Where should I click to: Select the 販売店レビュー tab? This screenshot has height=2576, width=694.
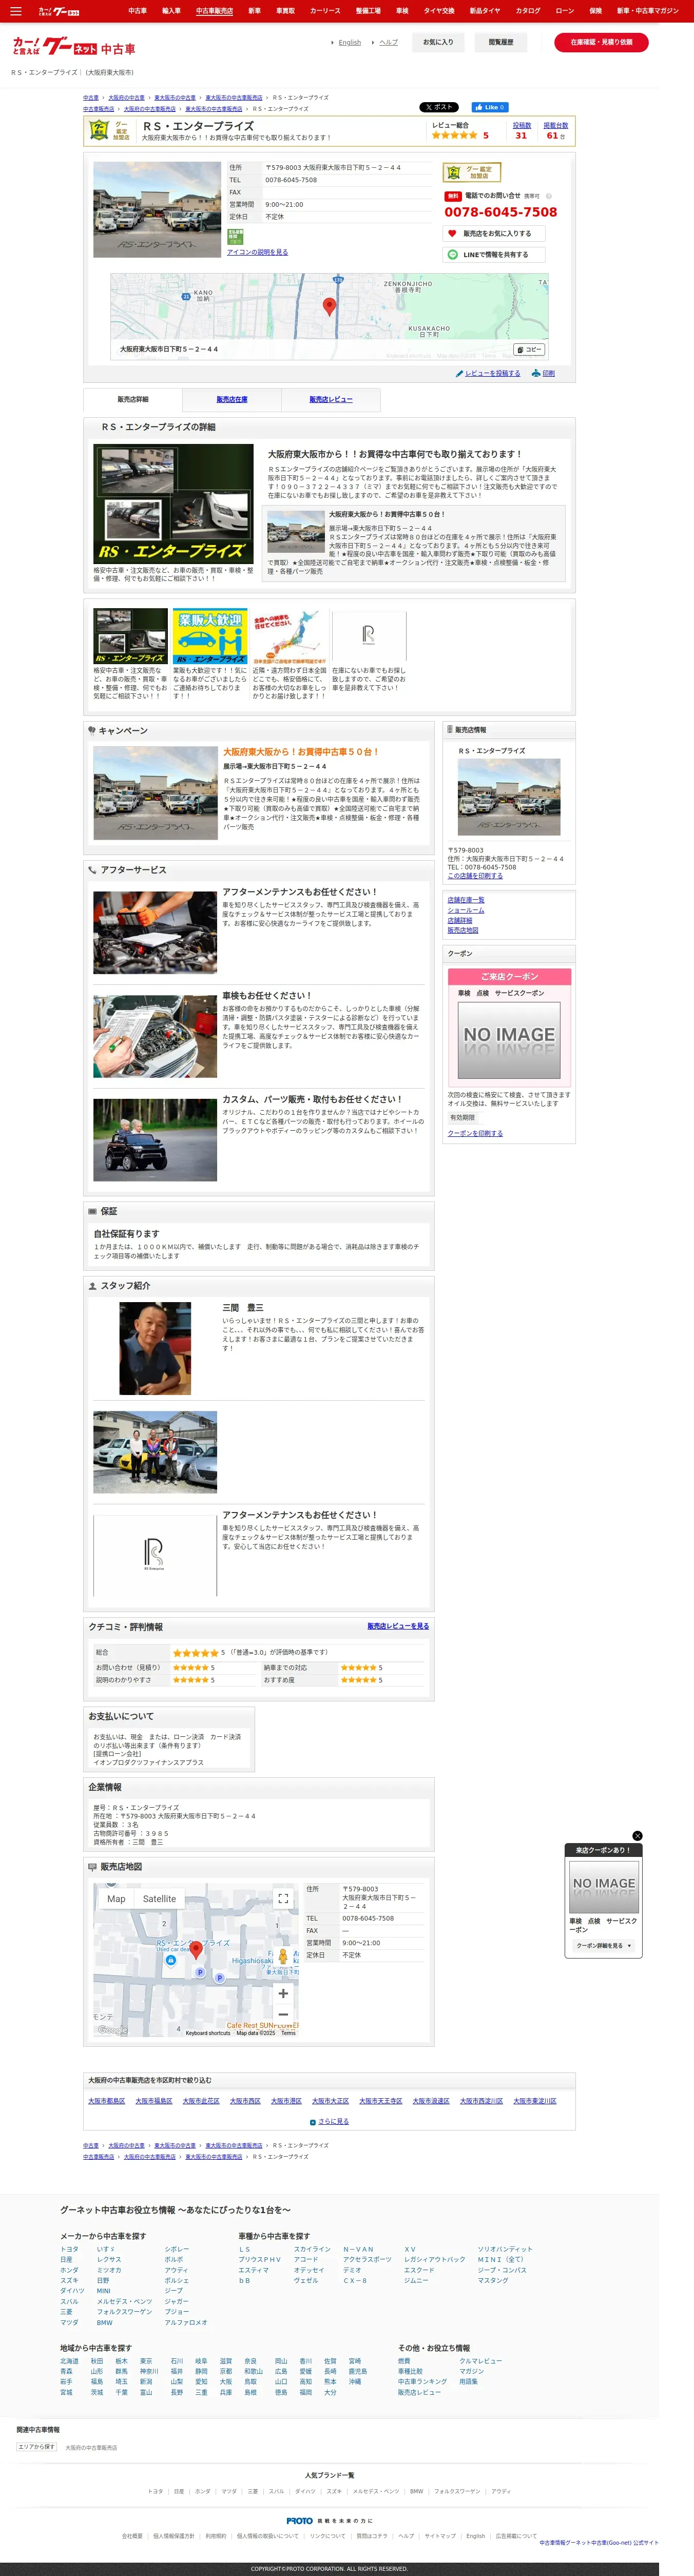331,399
